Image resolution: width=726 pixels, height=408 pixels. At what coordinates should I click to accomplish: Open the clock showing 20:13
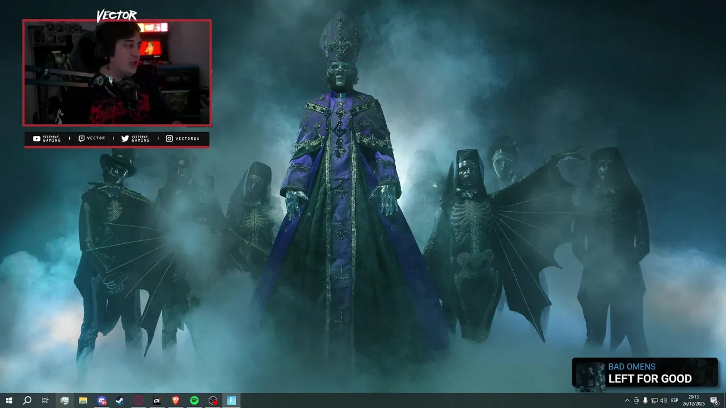[693, 401]
